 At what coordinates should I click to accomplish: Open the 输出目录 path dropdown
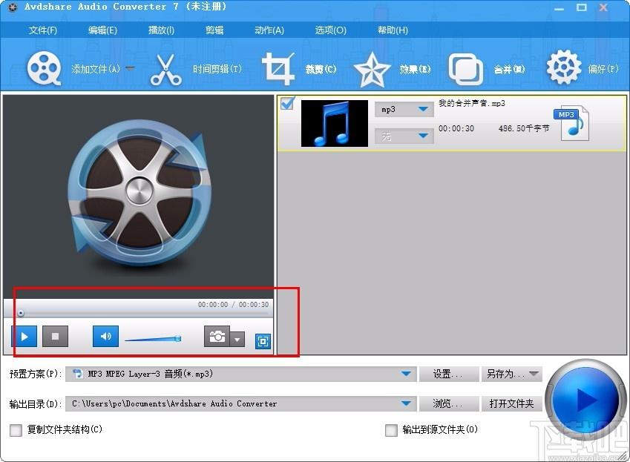pyautogui.click(x=406, y=403)
